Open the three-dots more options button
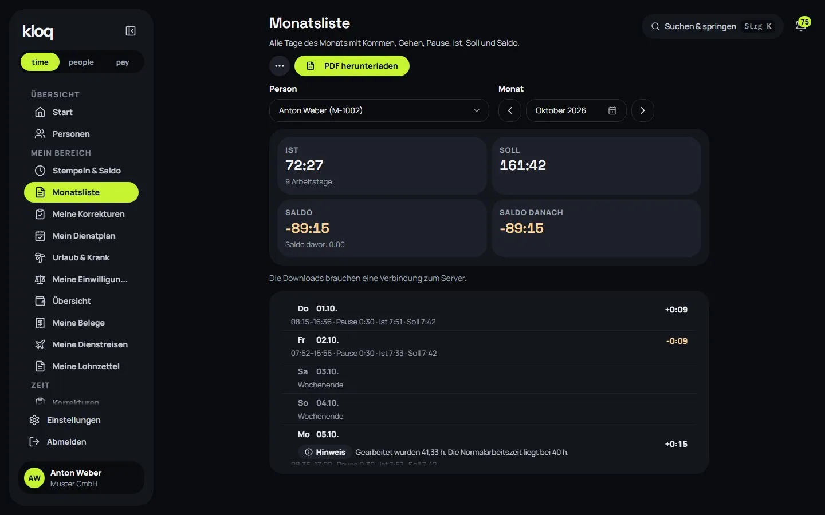Viewport: 825px width, 515px height. [x=279, y=66]
